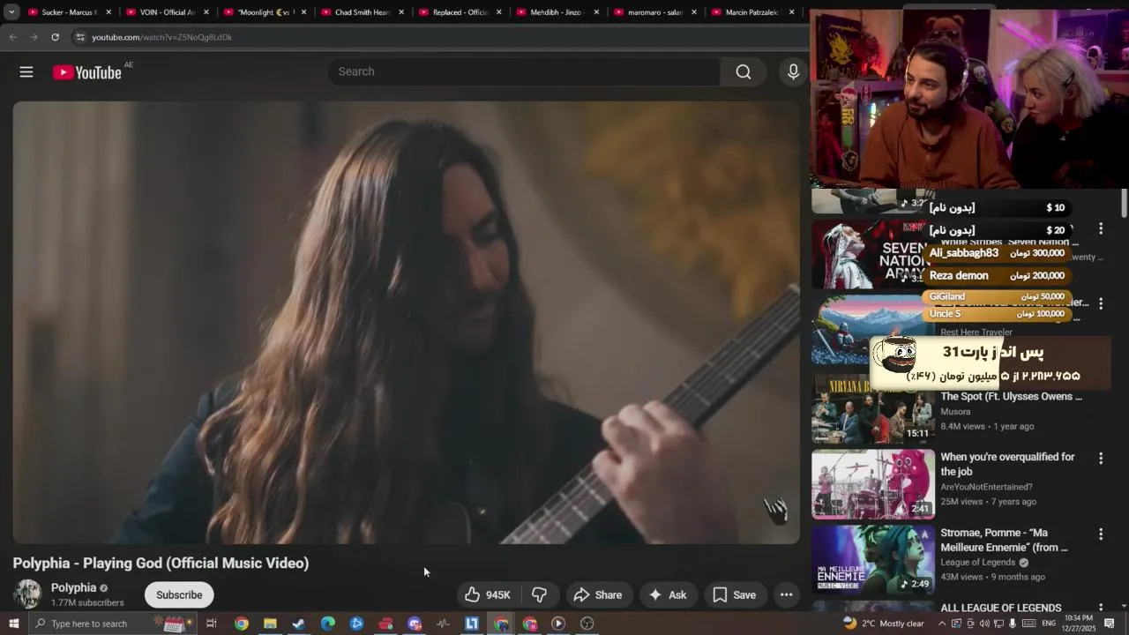Open options for 'When you're overqualified' video

tap(1100, 459)
